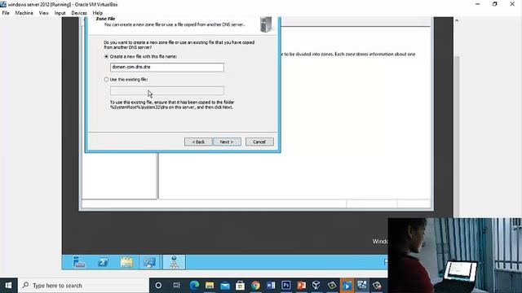This screenshot has width=522, height=293.
Task: Open Microsoft Word taskbar icon
Action: [x=271, y=286]
